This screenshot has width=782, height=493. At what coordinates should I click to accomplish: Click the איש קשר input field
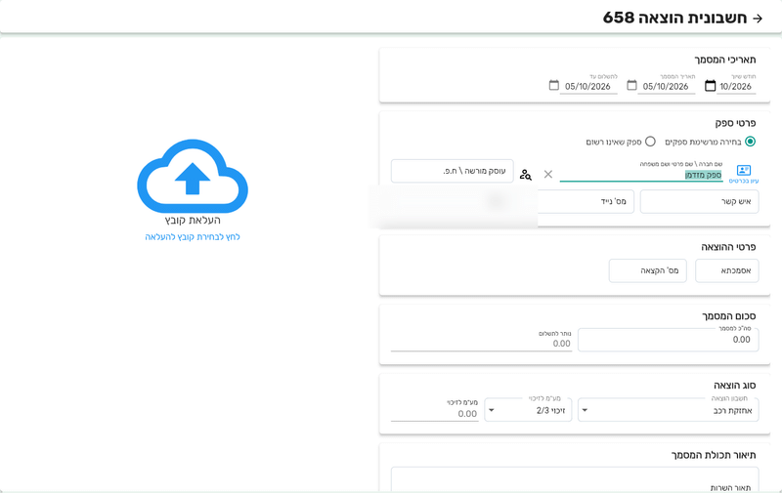pos(699,201)
